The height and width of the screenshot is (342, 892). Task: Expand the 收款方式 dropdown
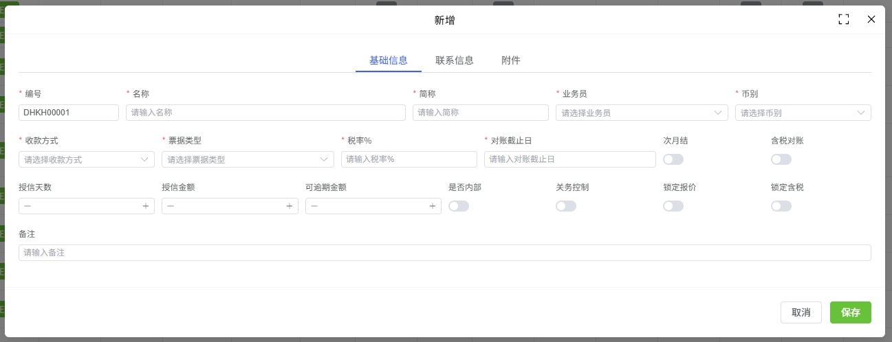87,159
